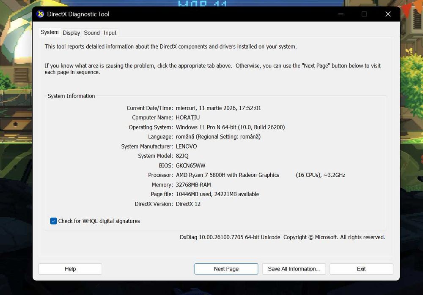423x295 pixels.
Task: Click the system model value 82JQ
Action: [182, 156]
